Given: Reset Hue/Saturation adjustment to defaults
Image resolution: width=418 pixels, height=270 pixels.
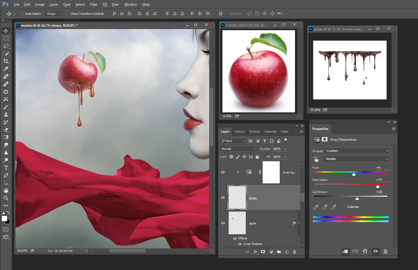Looking at the screenshot, I should (x=365, y=251).
